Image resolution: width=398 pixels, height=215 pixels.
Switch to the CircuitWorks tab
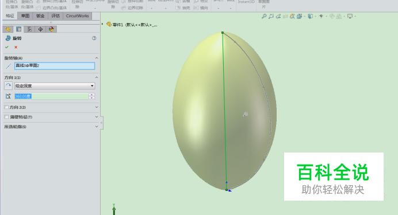pos(78,16)
